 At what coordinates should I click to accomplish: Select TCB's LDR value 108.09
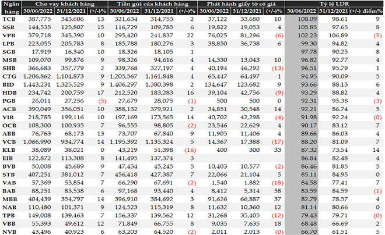pyautogui.click(x=306, y=19)
